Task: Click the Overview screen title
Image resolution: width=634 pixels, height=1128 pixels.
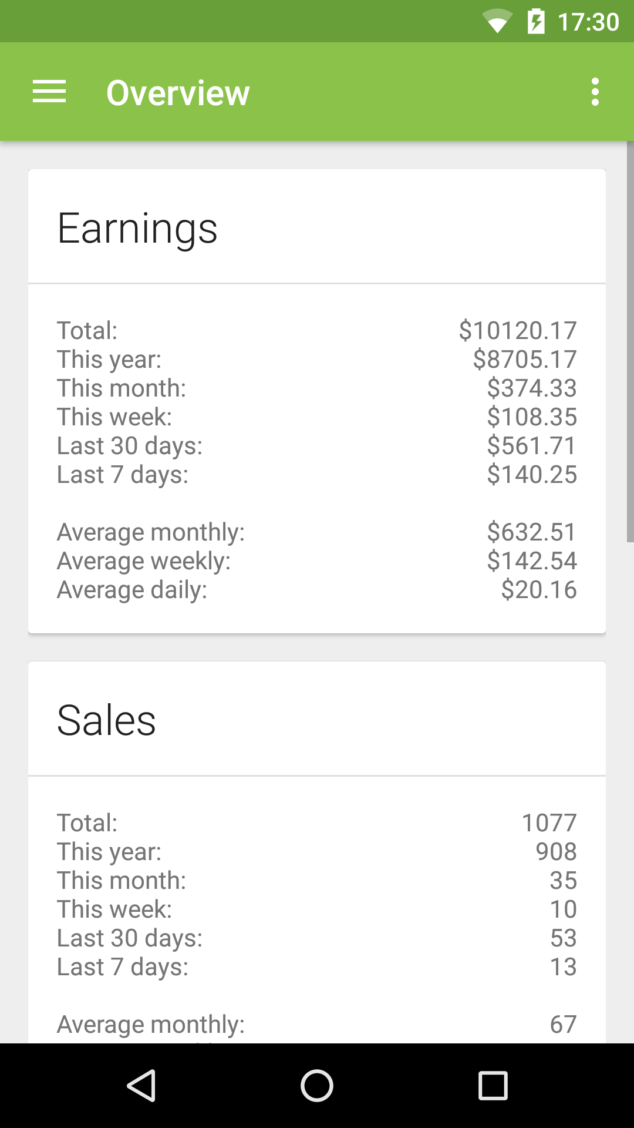Action: (x=178, y=93)
